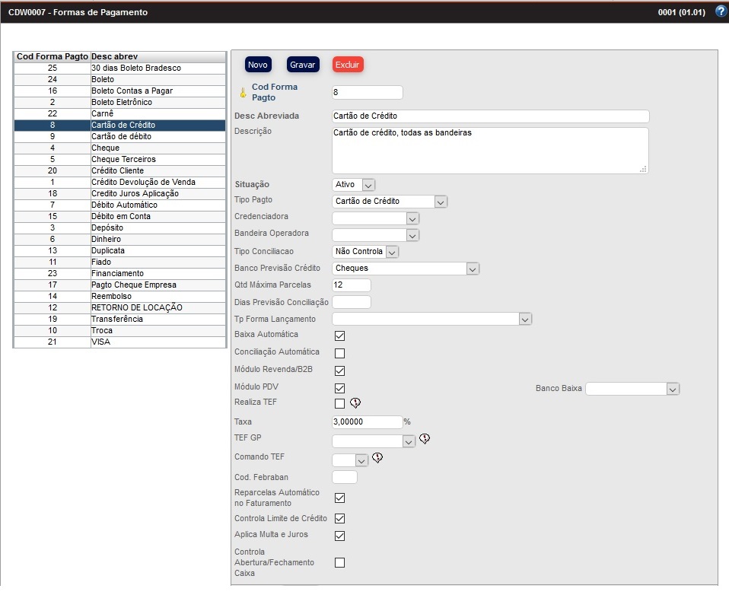Expand the Banco Baixa dropdown

pyautogui.click(x=632, y=389)
